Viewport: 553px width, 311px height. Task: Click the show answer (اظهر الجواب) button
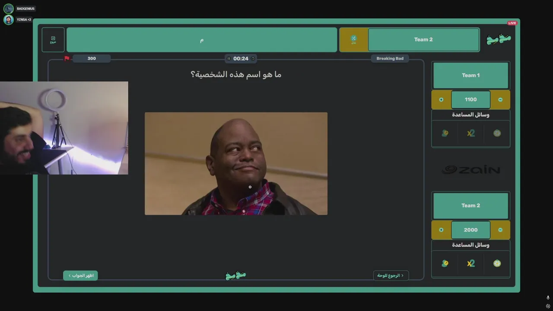(80, 276)
